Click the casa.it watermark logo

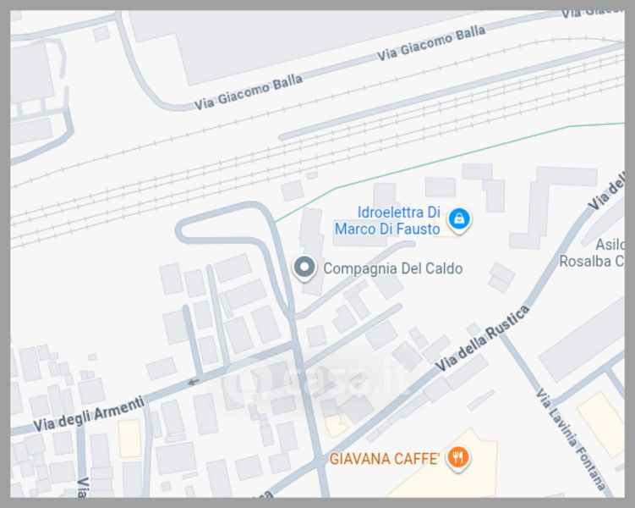tap(318, 381)
